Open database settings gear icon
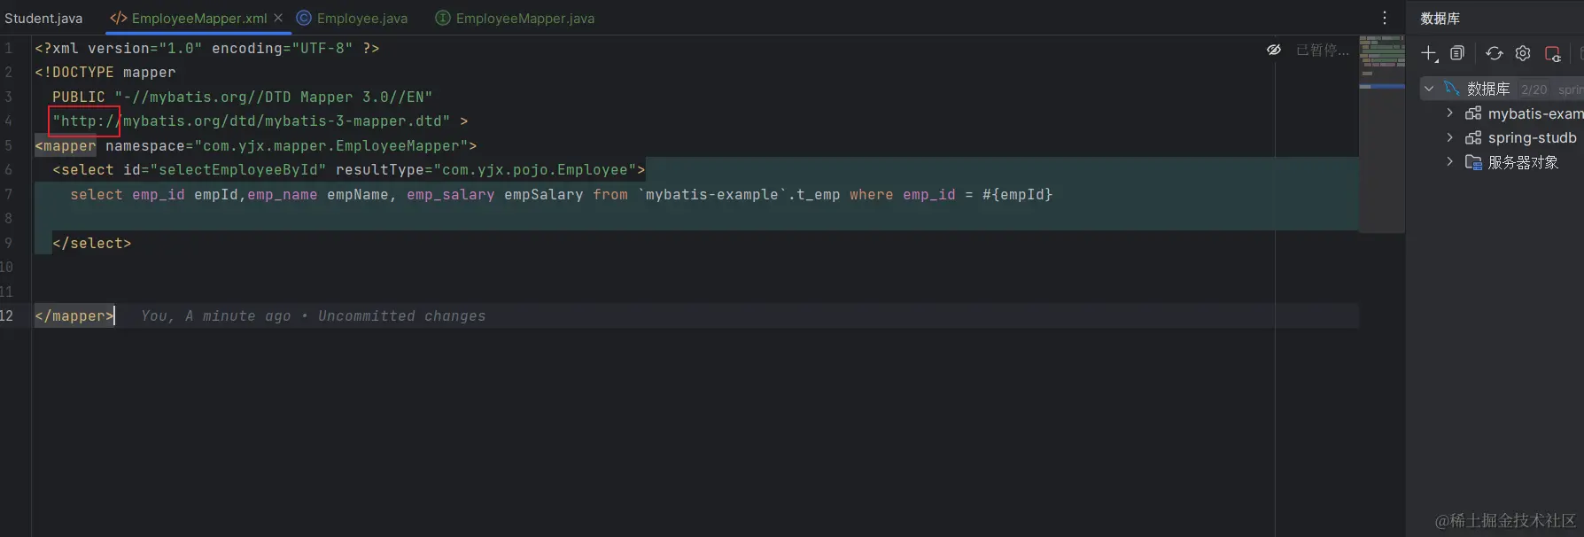Viewport: 1584px width, 537px height. [x=1523, y=53]
